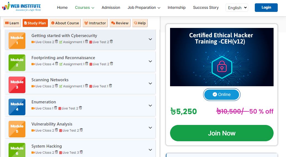Toggle the Online mode button

(x=222, y=94)
